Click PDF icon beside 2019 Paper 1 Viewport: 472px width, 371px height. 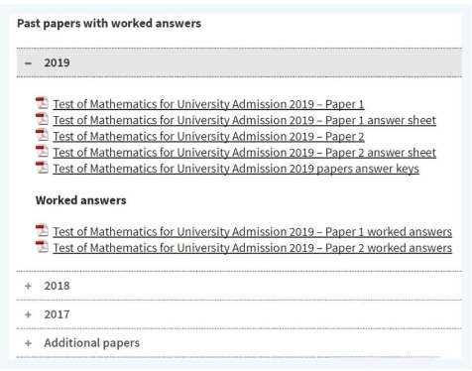coord(42,103)
